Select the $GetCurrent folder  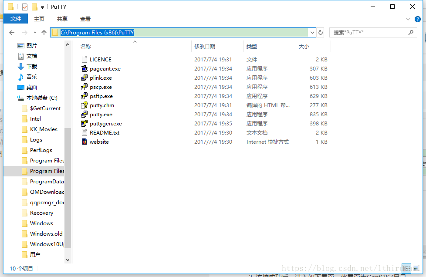[45, 108]
